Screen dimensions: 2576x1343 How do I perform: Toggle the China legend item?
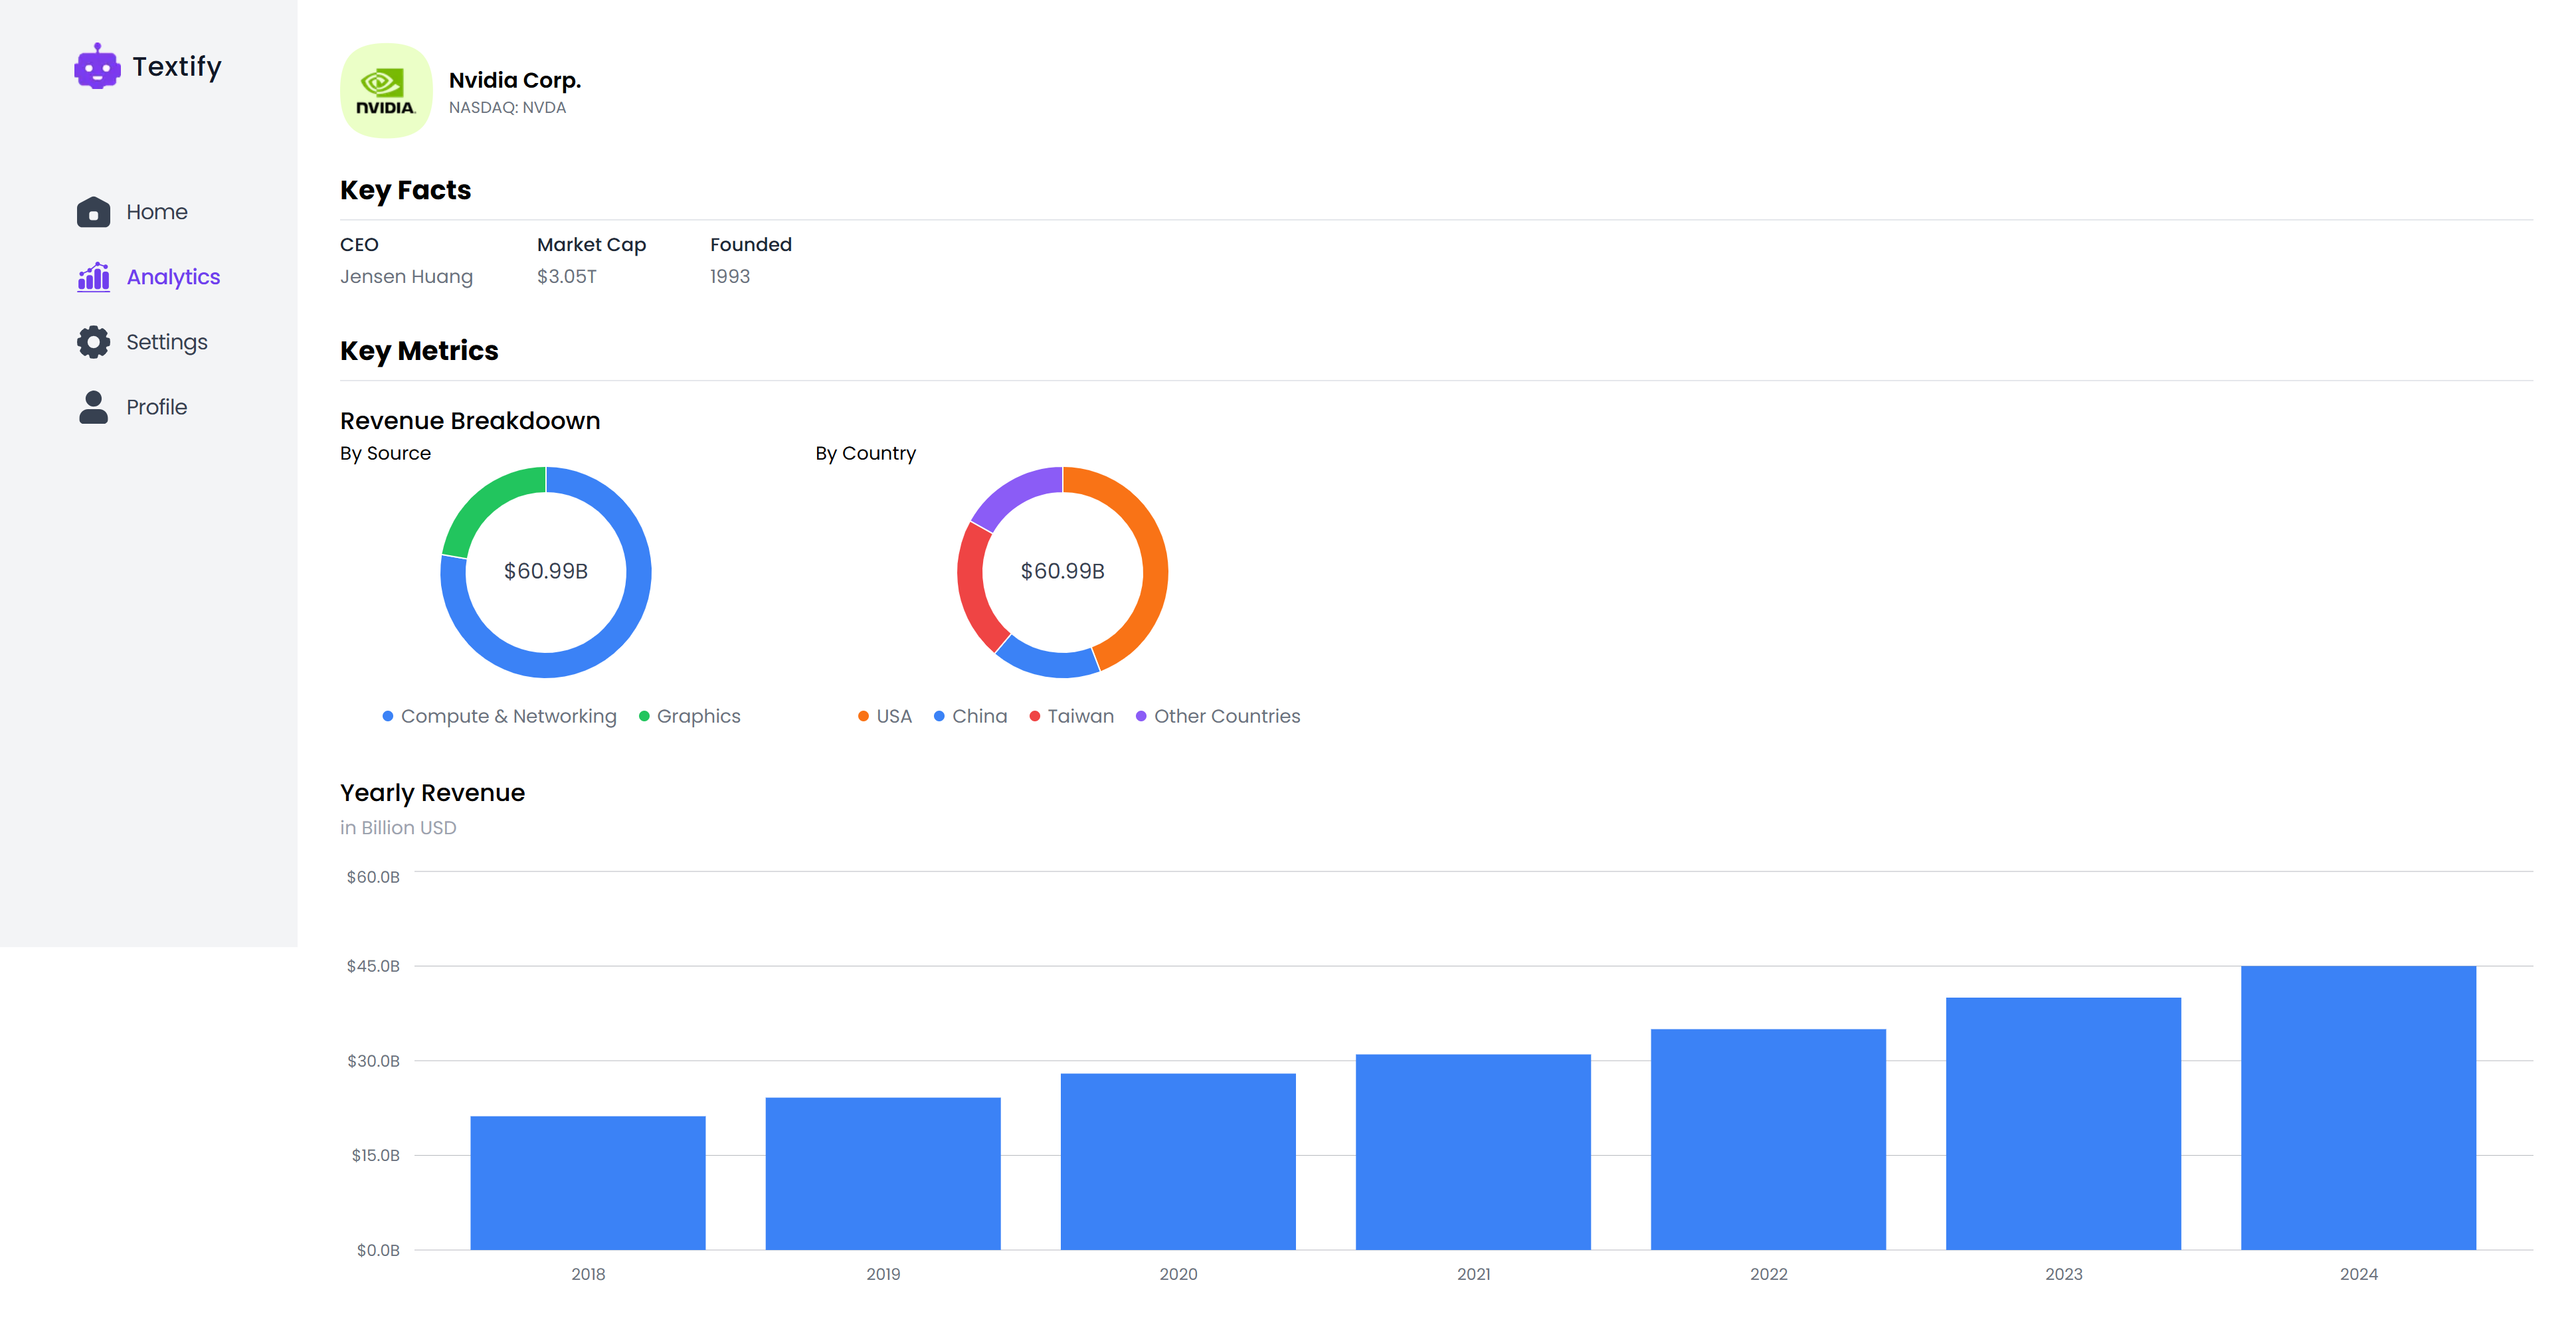(978, 716)
